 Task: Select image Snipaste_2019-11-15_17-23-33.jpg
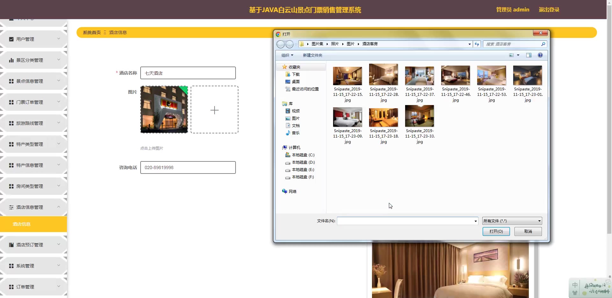pyautogui.click(x=419, y=125)
